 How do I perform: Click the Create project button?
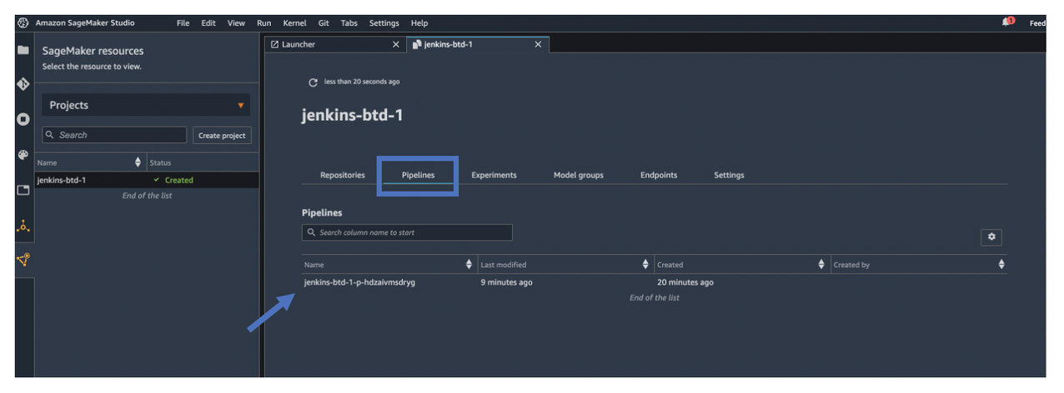222,136
